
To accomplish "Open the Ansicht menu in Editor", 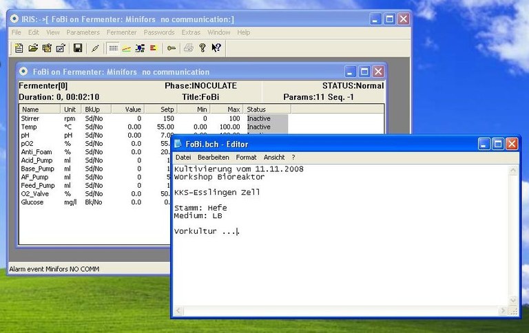I will click(274, 158).
